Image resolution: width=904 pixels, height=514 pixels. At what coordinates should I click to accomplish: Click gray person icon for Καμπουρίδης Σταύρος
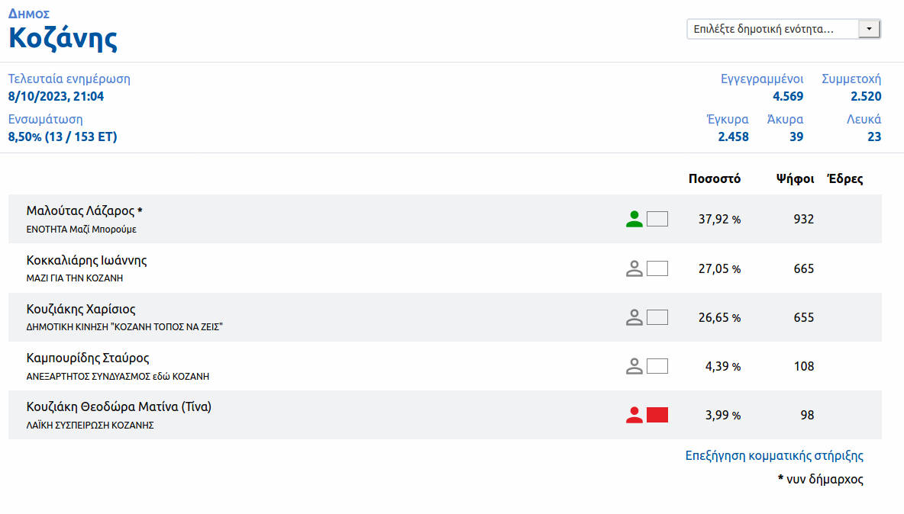pos(634,366)
